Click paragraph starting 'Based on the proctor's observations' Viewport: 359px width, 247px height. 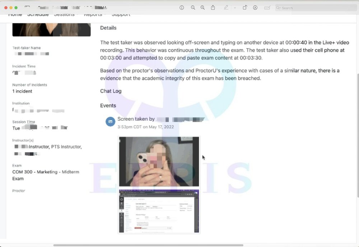[220, 74]
